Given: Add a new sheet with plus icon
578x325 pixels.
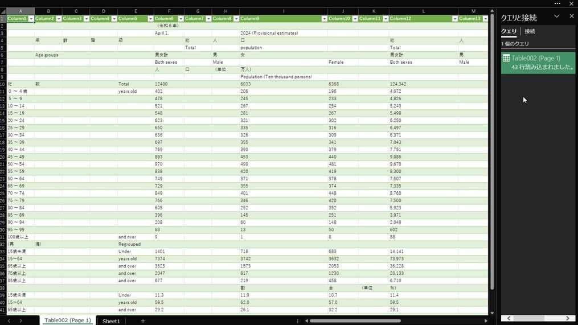Looking at the screenshot, I should coord(143,321).
